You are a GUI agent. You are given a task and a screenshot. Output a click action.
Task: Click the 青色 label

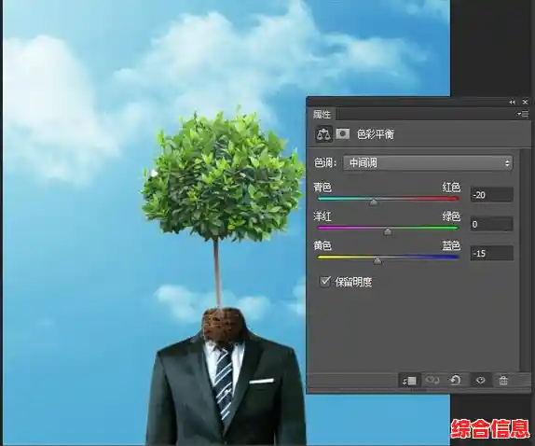[322, 188]
